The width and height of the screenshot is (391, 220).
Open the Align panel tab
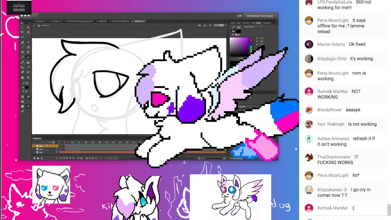point(239,23)
